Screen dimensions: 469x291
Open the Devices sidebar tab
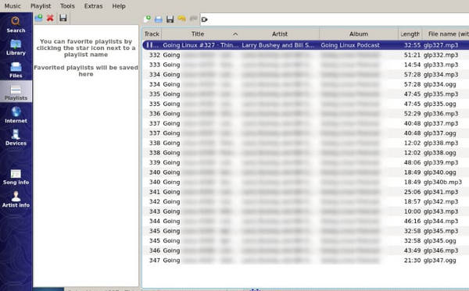tap(16, 137)
